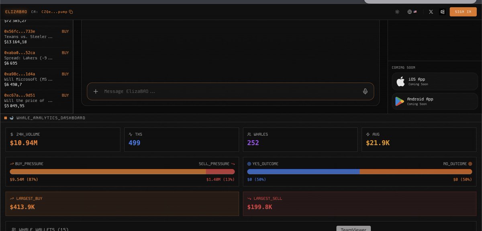482x231 pixels.
Task: Toggle the light/dark theme sun icon
Action: 397,12
